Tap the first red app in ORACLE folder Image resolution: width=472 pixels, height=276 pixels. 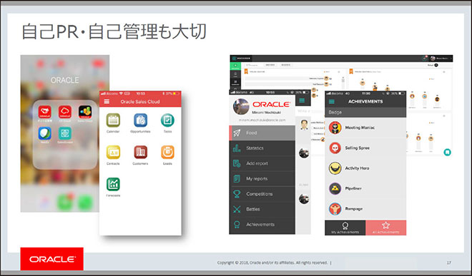tap(44, 112)
